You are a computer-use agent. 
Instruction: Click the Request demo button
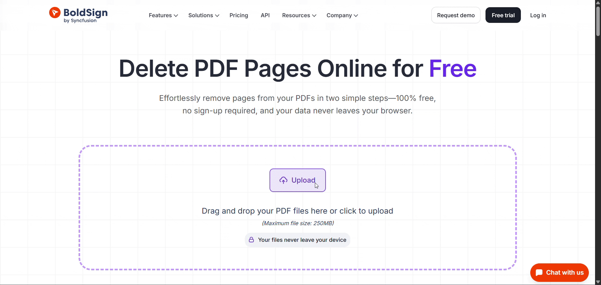pos(456,15)
